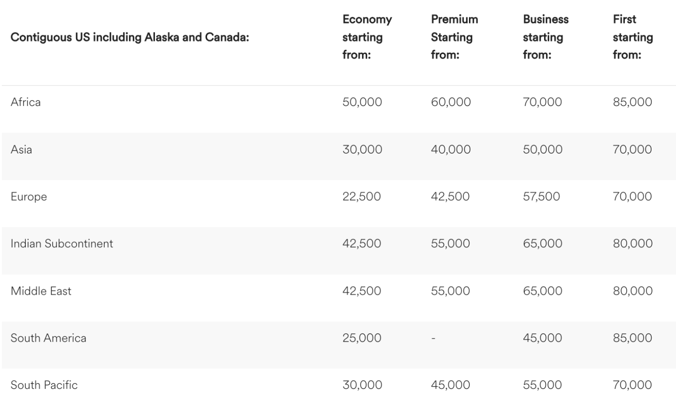Click the South Pacific row label
Image resolution: width=676 pixels, height=411 pixels.
(x=44, y=385)
